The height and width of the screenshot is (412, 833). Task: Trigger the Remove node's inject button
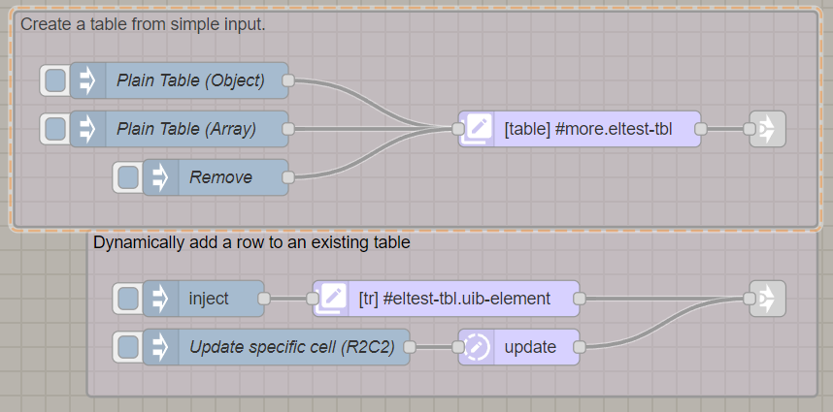[x=129, y=177]
